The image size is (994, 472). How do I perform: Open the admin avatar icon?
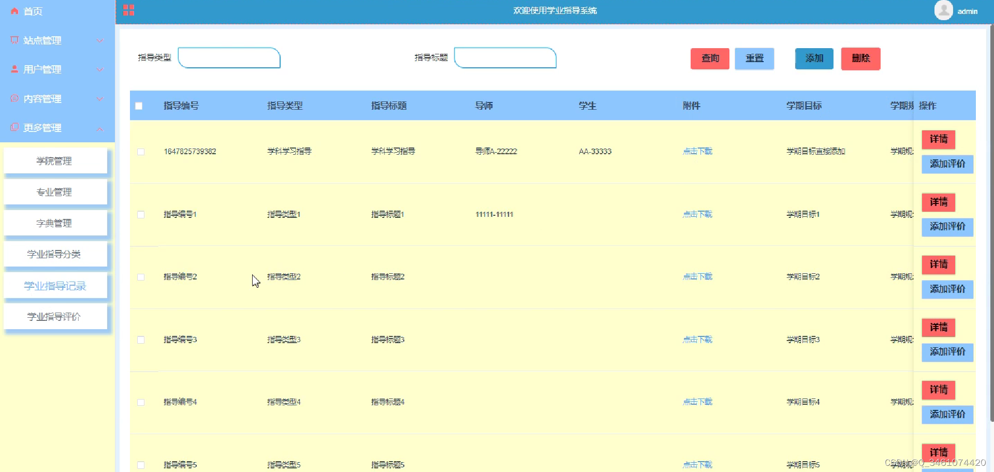[x=943, y=10]
